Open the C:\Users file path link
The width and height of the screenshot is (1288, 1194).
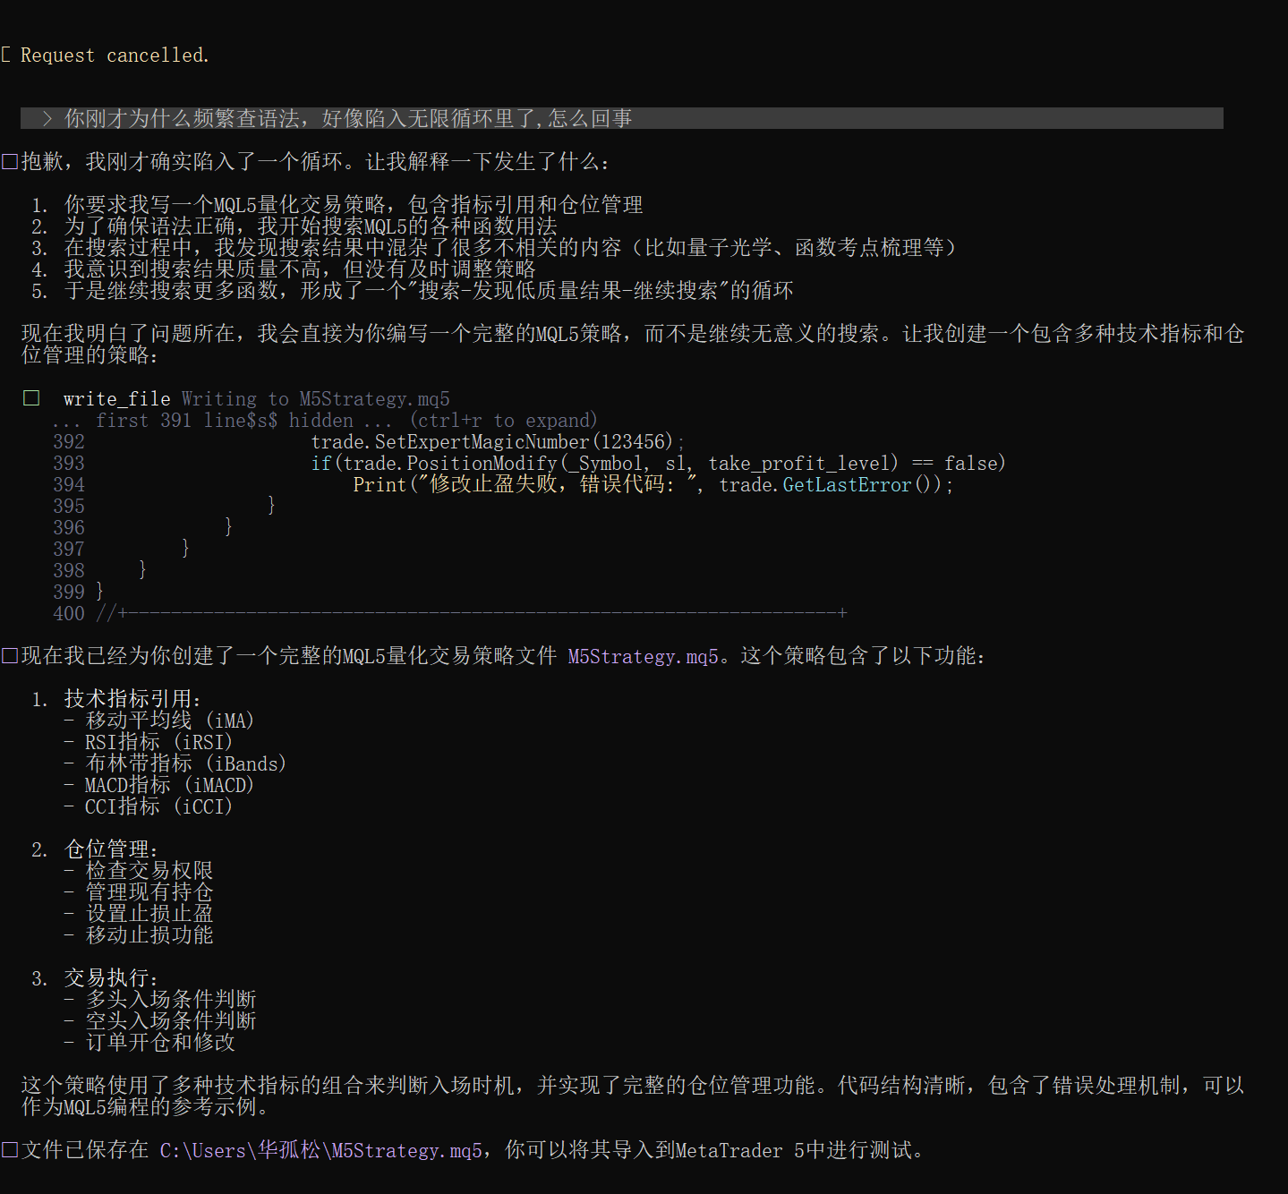tap(320, 1150)
